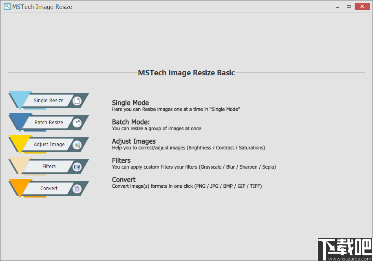Click the Single Mode heading text
The image size is (373, 261).
[x=130, y=103]
